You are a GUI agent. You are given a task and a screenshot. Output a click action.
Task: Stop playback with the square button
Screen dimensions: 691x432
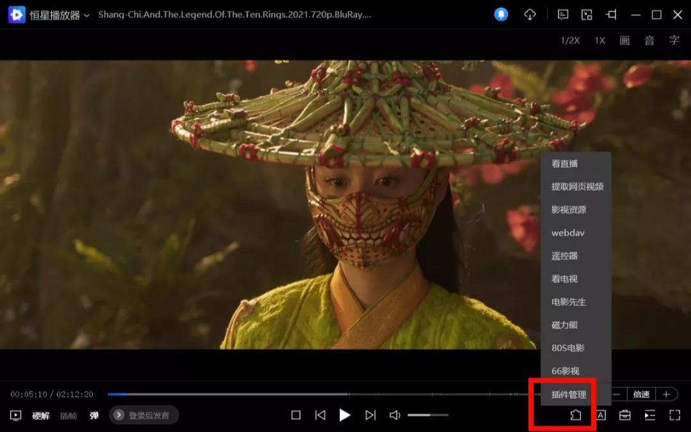(x=296, y=415)
